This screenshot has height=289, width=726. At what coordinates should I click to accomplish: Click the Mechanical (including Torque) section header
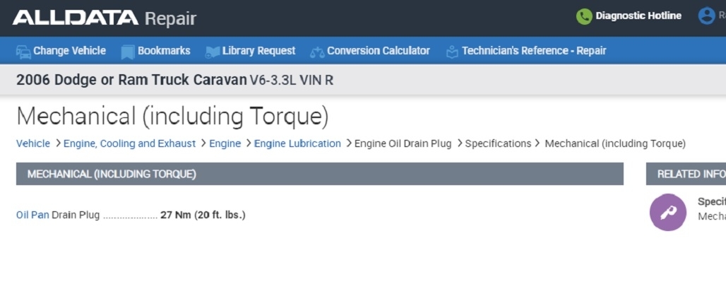112,174
